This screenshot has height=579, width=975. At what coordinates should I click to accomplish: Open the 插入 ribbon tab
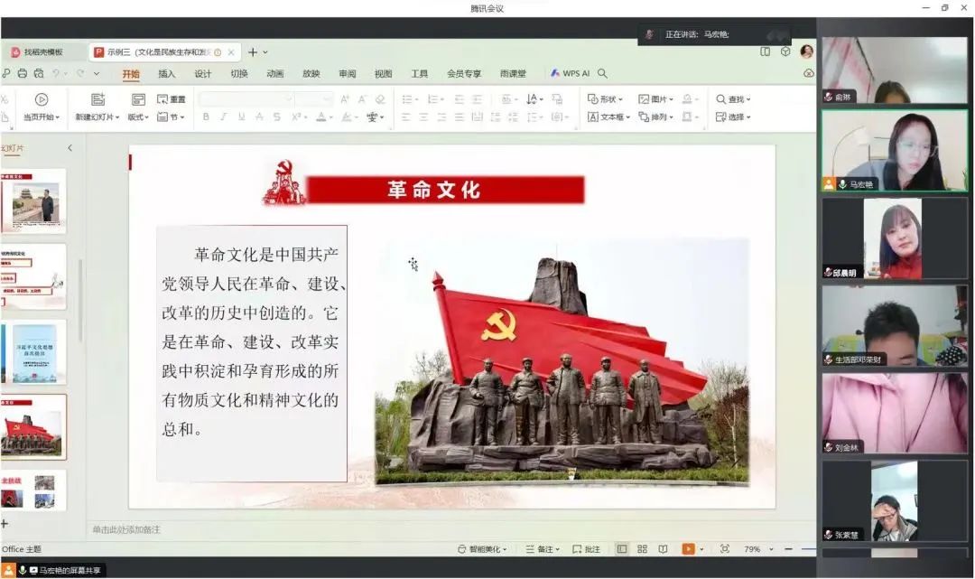point(167,74)
